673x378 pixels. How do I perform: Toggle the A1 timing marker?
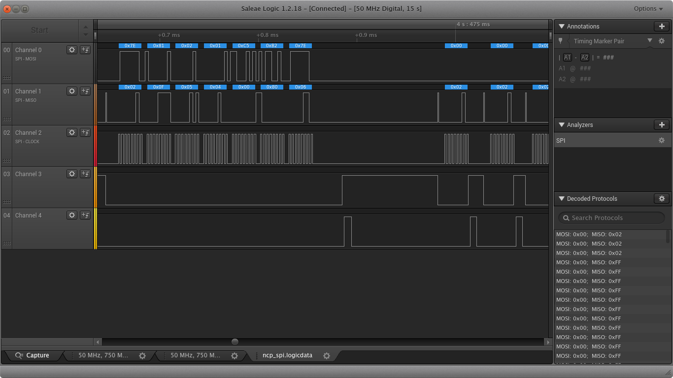click(x=568, y=57)
